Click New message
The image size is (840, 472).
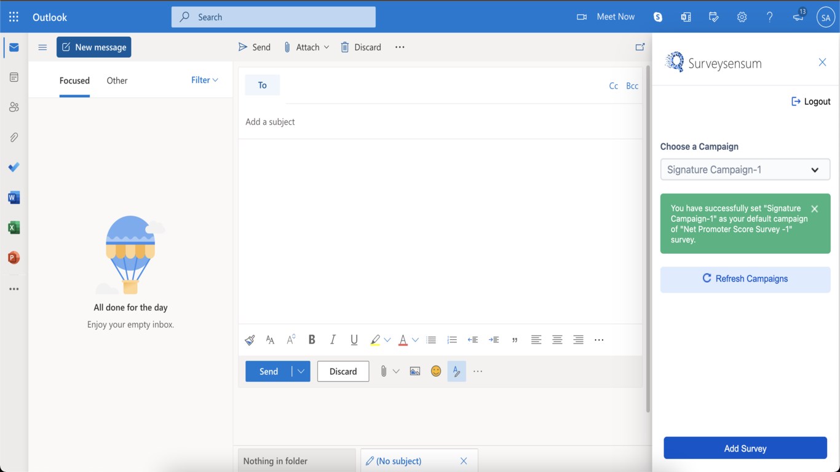94,47
